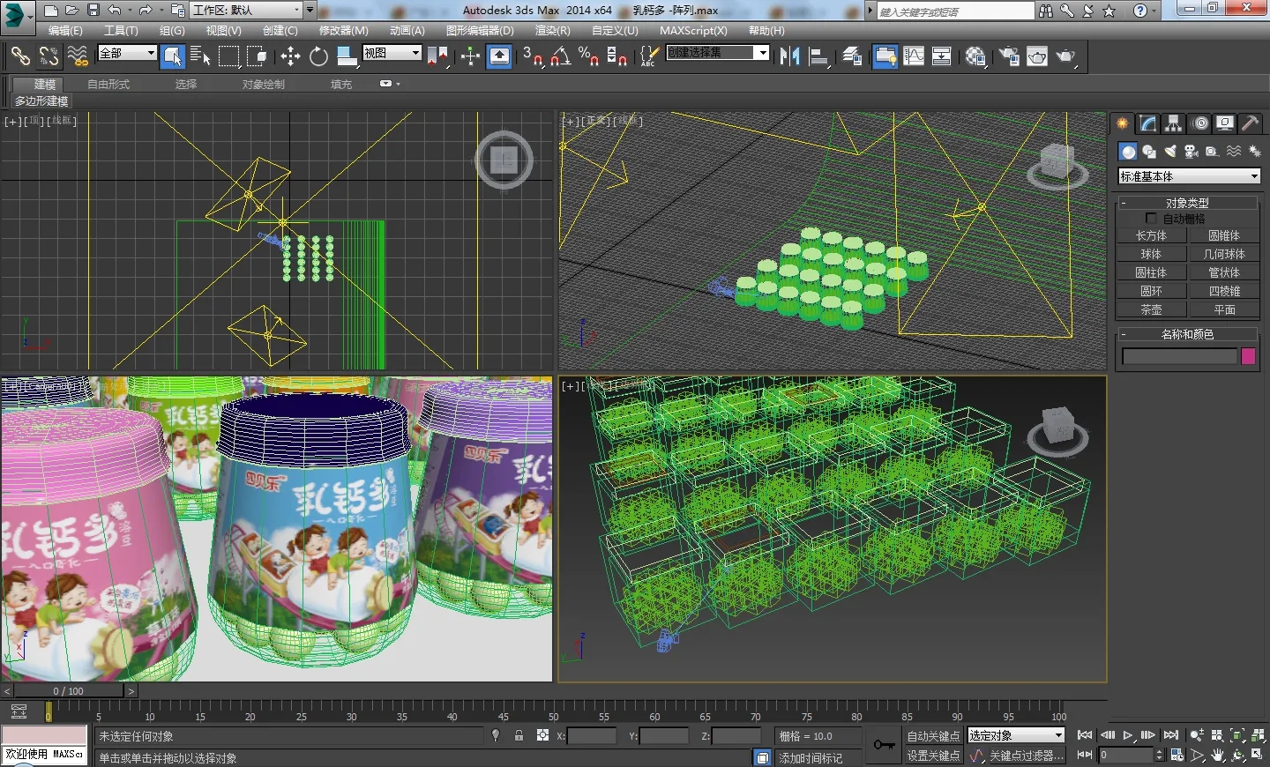Click the time slider 0 / 100 handle

(69, 691)
